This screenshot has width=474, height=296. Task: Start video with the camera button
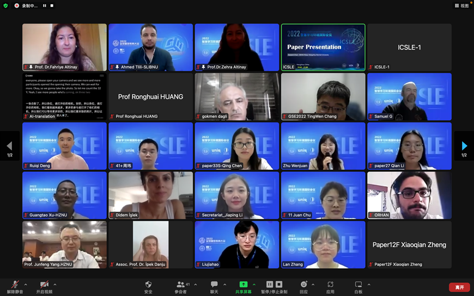point(44,285)
